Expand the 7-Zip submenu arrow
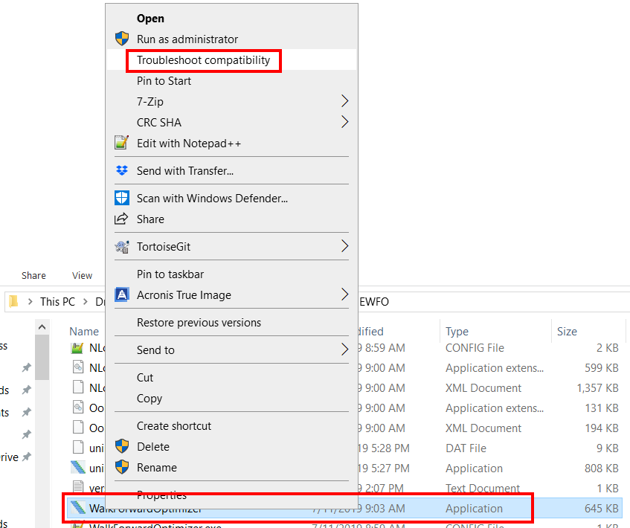This screenshot has width=630, height=528. 344,101
